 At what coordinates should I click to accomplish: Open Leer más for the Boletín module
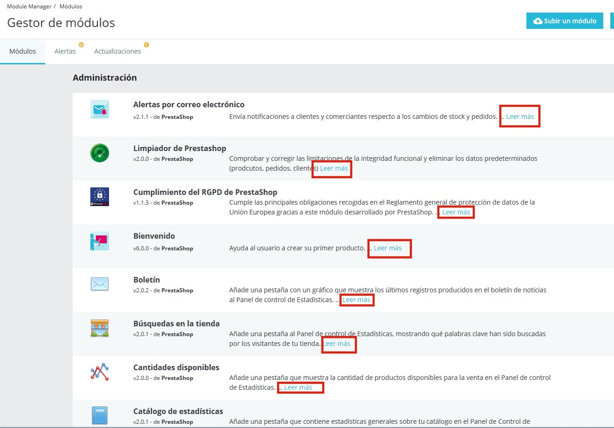pos(356,300)
